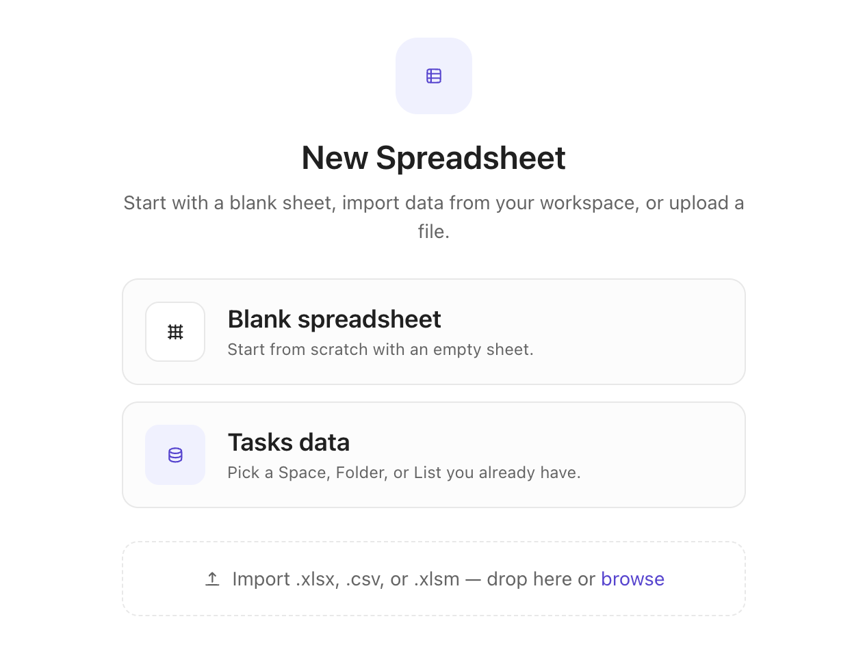Click the "Tasks data" title text
Viewport: 865px width, 647px height.
click(288, 443)
